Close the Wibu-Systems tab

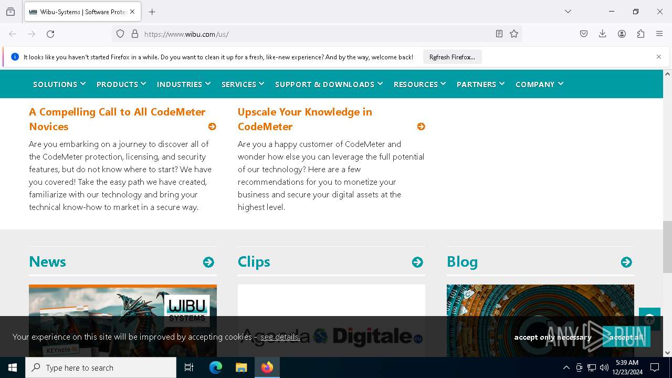coord(132,12)
